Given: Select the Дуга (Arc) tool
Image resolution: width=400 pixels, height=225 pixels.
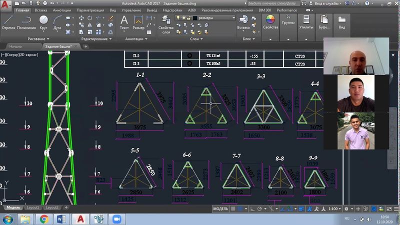Looking at the screenshot, I should click(57, 22).
